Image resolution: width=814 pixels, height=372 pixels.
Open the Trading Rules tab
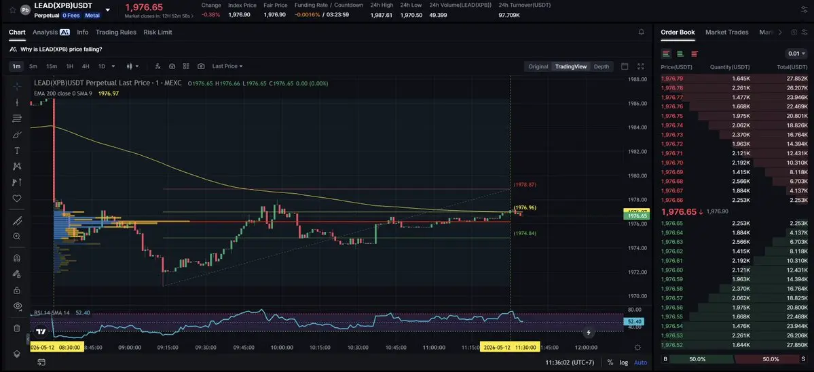pos(116,32)
